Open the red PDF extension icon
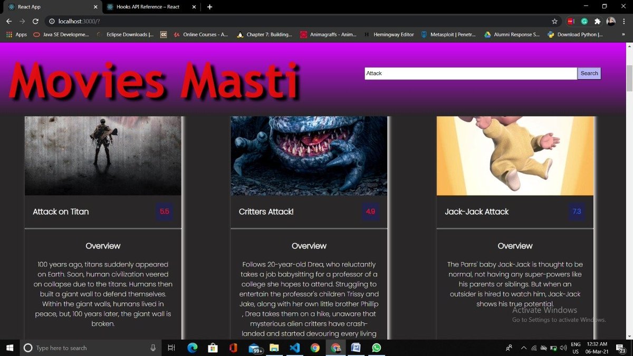The image size is (633, 356). (571, 21)
